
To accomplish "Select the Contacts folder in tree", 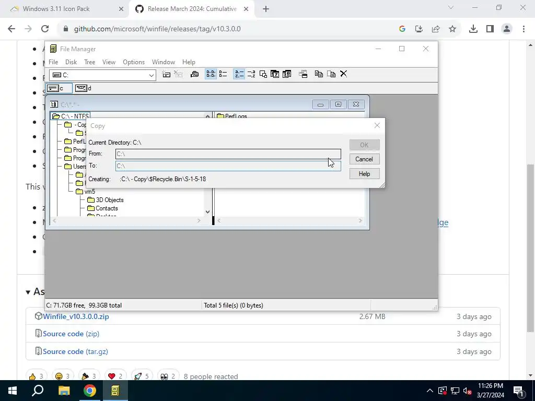I will [x=103, y=208].
